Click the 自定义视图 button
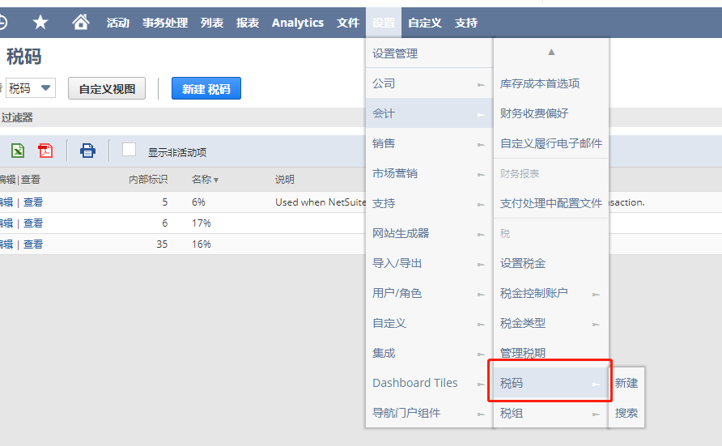The height and width of the screenshot is (446, 722). (x=107, y=89)
